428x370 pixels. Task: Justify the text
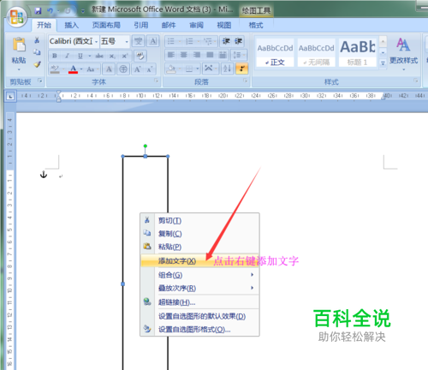[x=210, y=55]
